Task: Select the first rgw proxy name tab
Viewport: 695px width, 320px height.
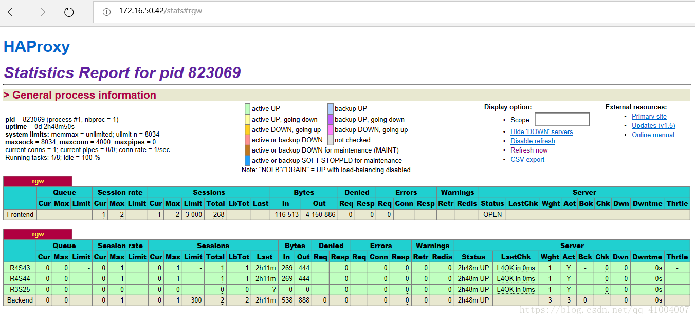Action: pos(38,181)
